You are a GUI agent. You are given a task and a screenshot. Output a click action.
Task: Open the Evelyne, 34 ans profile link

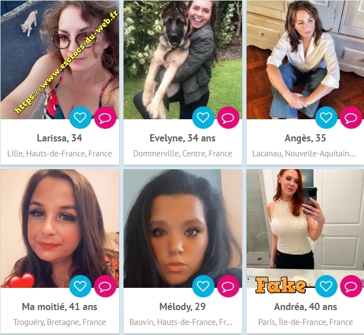182,138
